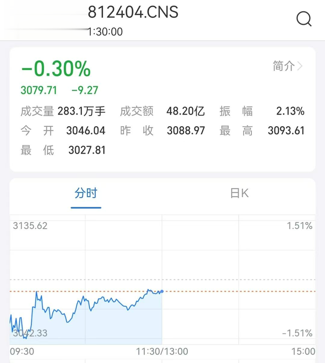Click the 3135.62 upper axis label
Image resolution: width=325 pixels, height=363 pixels.
click(30, 226)
